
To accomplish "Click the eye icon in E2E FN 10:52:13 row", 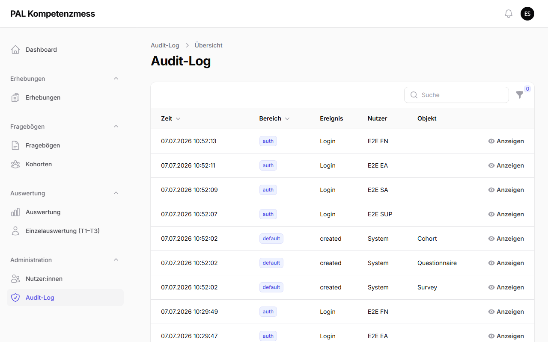I will pos(491,141).
